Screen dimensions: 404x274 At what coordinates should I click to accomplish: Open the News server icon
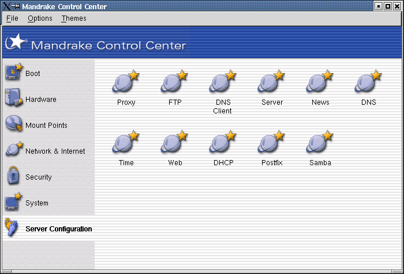(320, 81)
